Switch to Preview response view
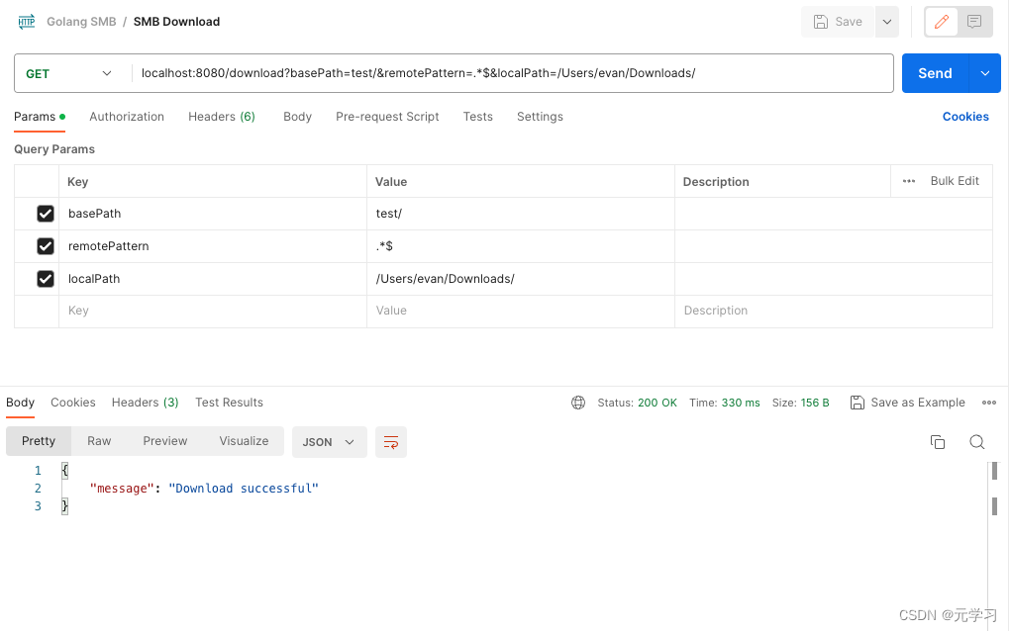1011x631 pixels. [165, 441]
